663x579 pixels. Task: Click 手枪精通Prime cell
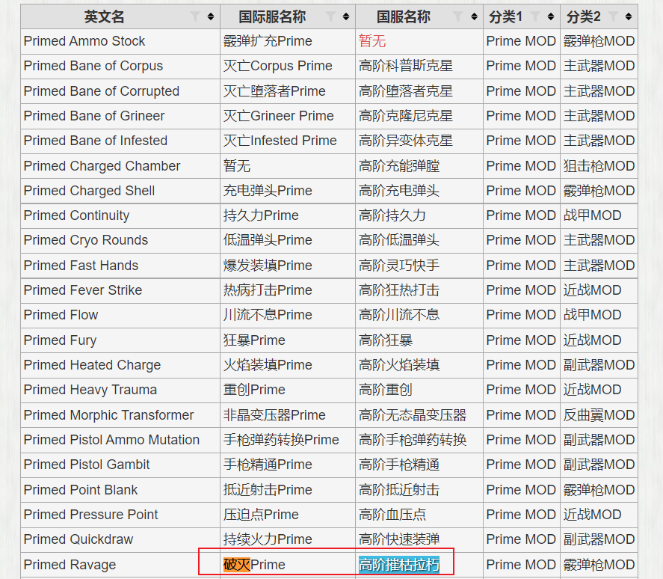tap(288, 465)
